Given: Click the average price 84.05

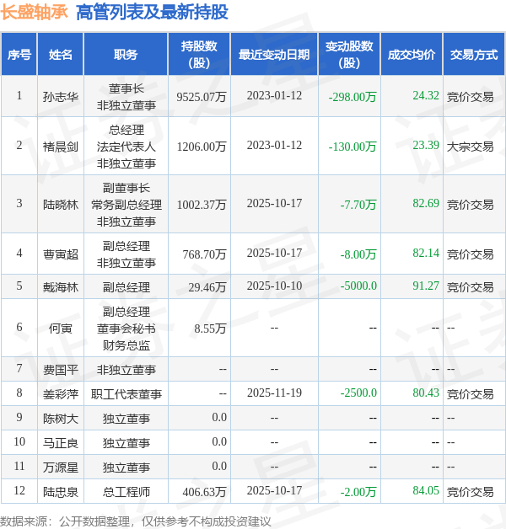Looking at the screenshot, I should tap(426, 490).
